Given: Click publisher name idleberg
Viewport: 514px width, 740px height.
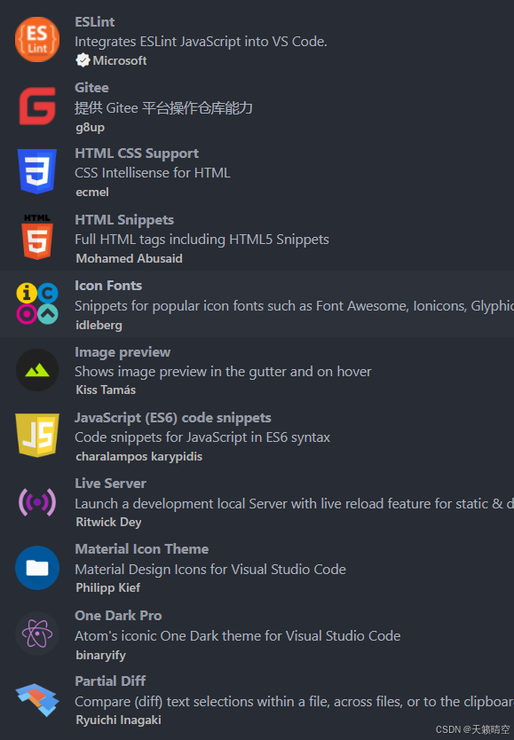Looking at the screenshot, I should [x=99, y=325].
